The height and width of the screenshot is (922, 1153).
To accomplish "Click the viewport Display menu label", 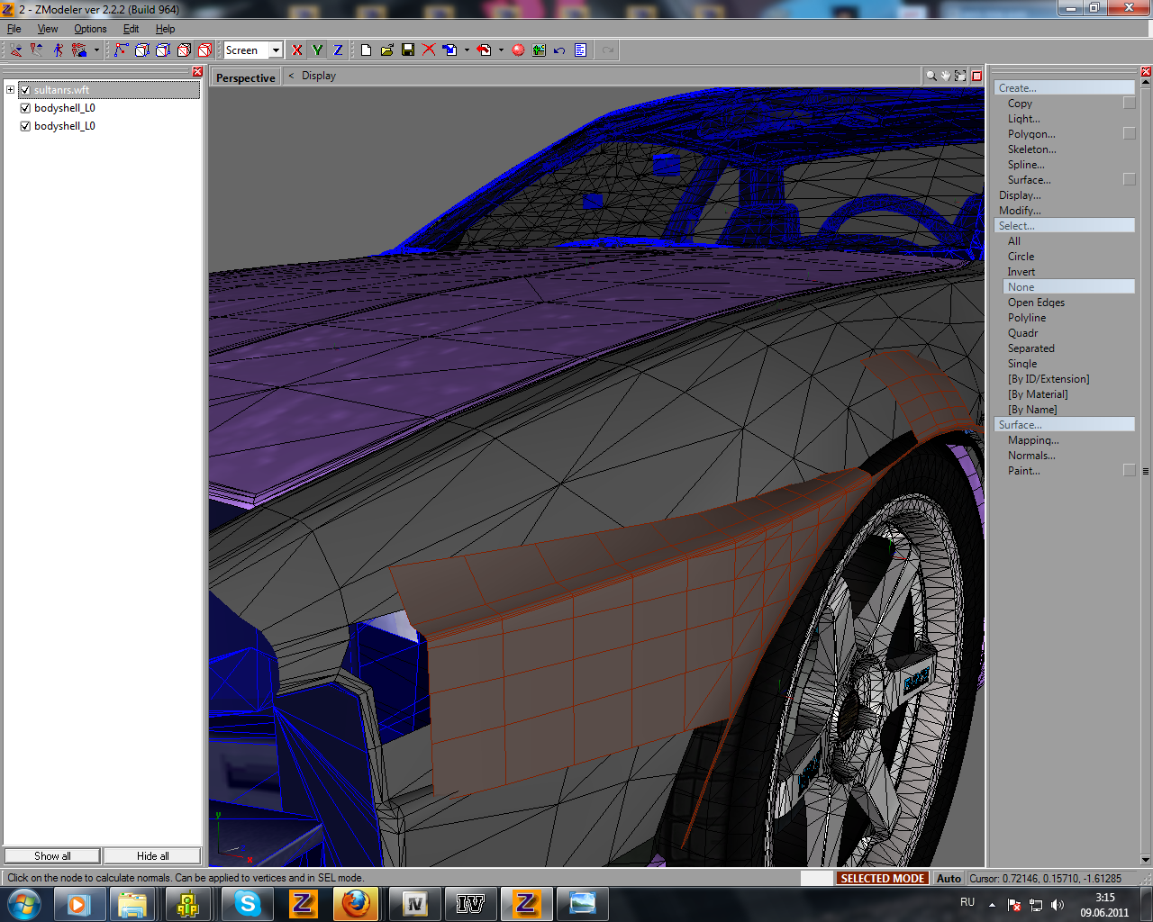I will (319, 76).
